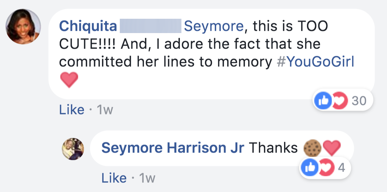Click the thumbs-up reaction icon beside 30
387x192 pixels.
pyautogui.click(x=321, y=101)
